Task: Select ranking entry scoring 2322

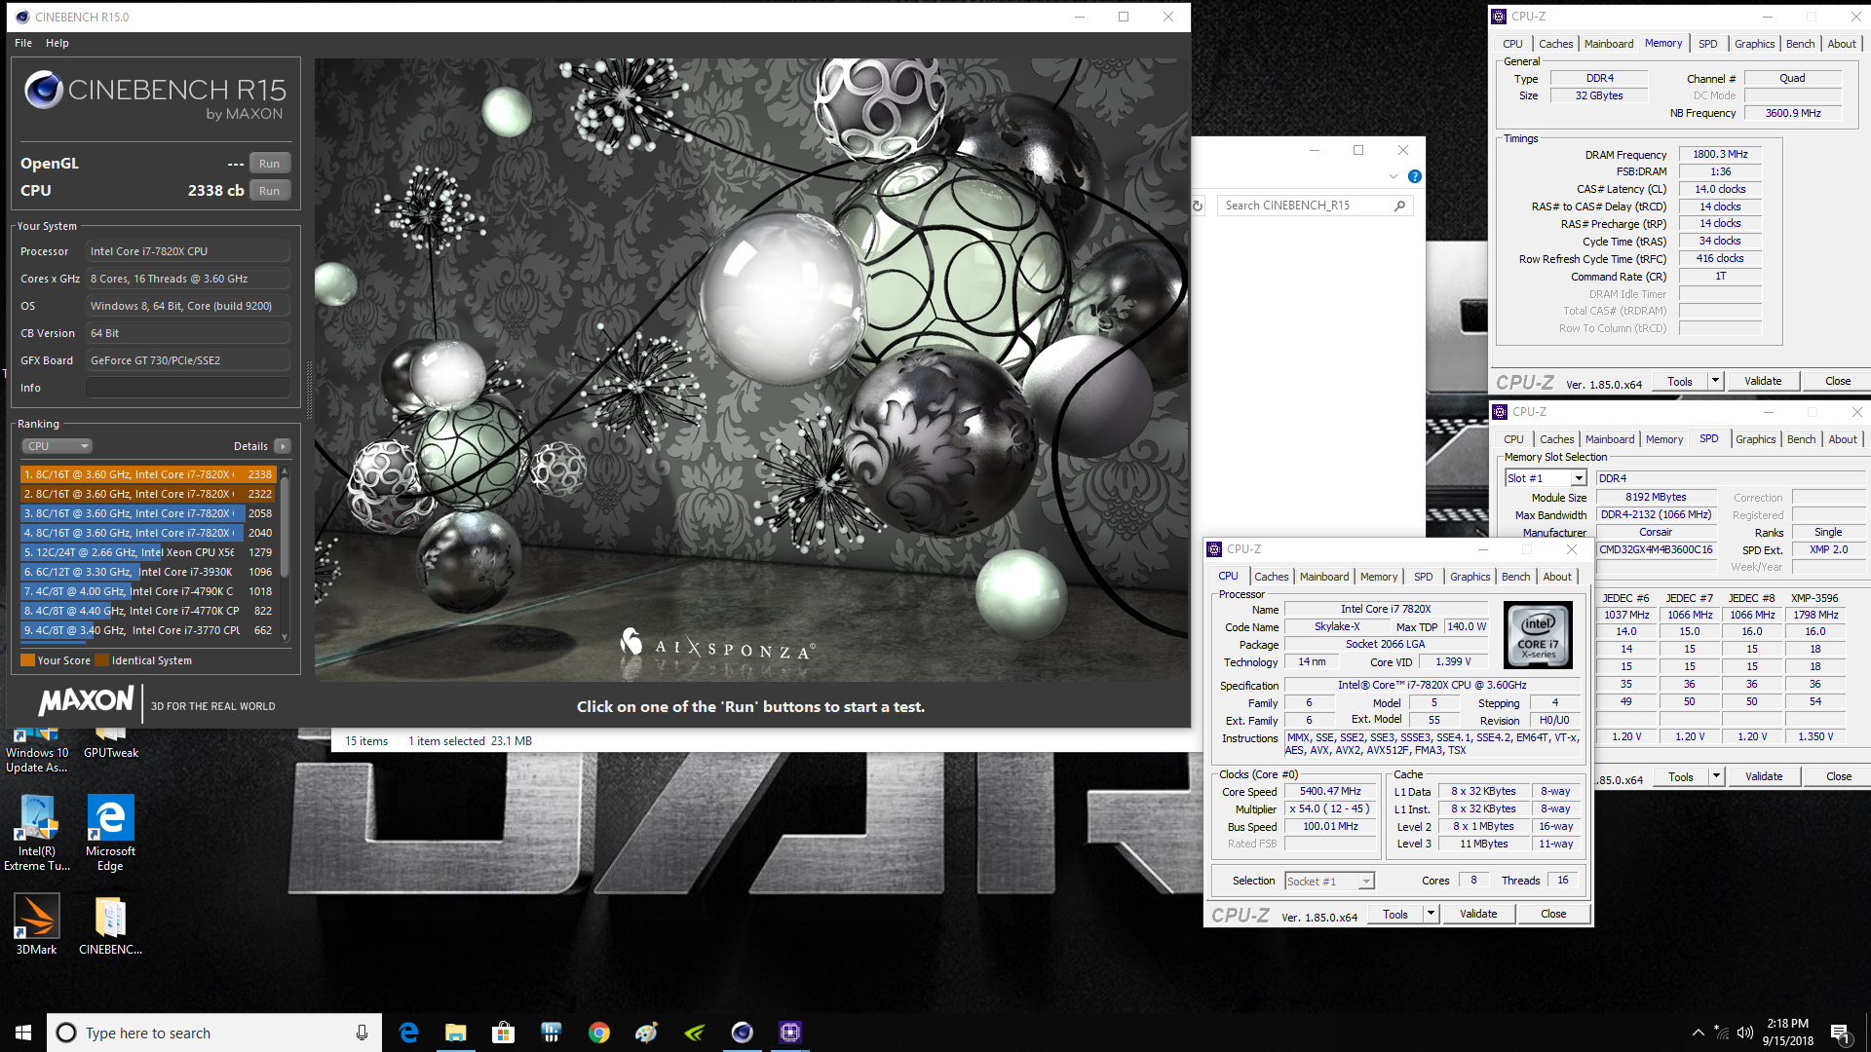Action: 148,494
